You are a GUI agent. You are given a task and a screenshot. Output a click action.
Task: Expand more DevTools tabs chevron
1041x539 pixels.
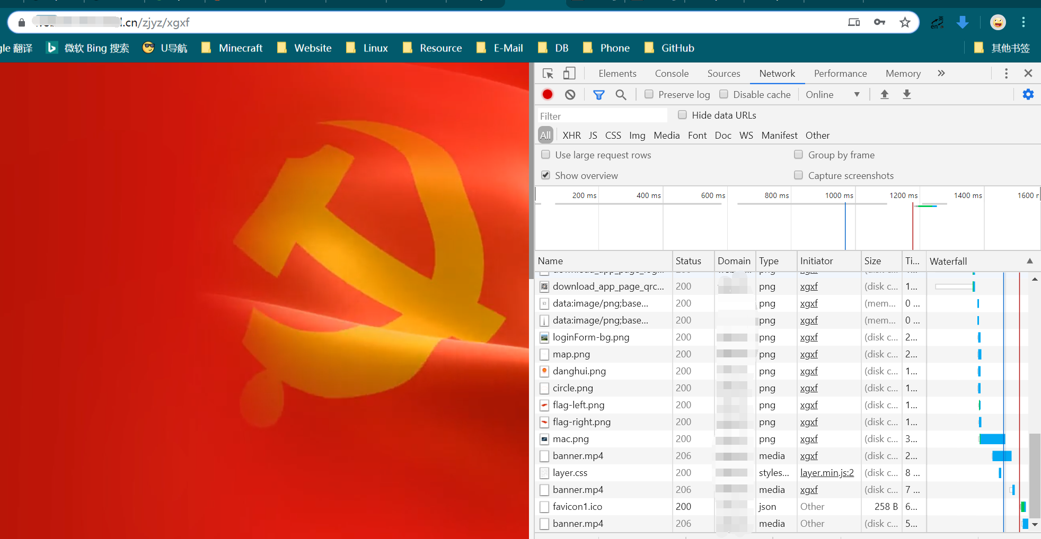(941, 73)
